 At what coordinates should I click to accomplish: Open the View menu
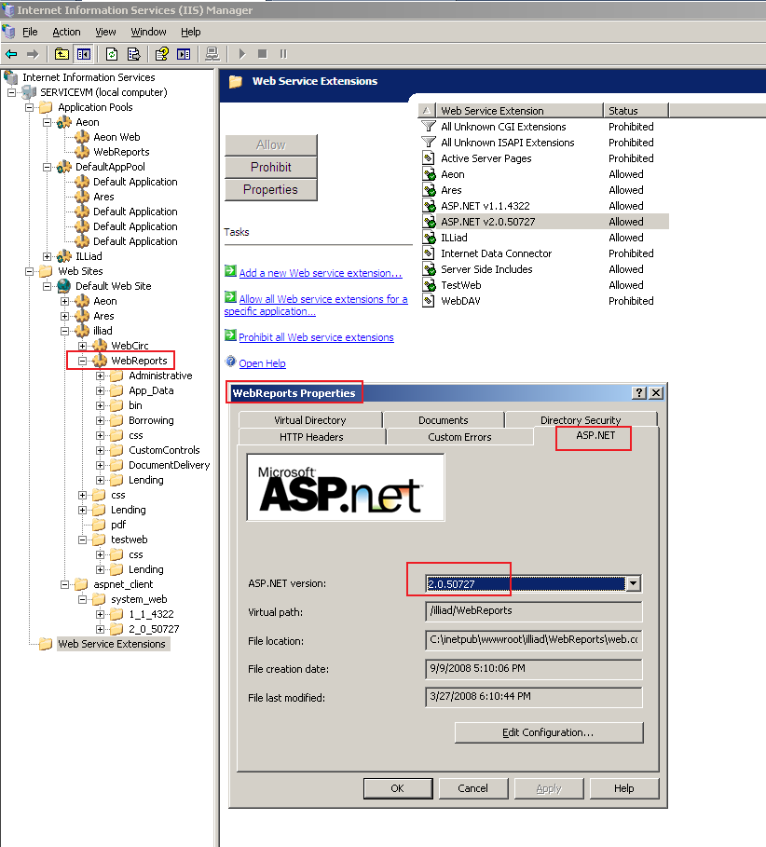105,32
